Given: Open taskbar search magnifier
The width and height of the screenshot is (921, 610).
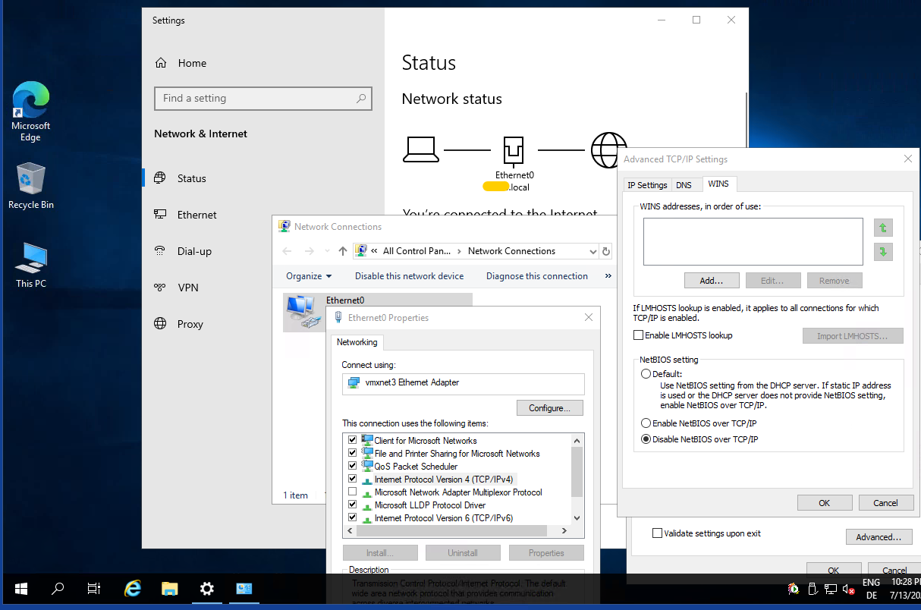Looking at the screenshot, I should coord(58,588).
